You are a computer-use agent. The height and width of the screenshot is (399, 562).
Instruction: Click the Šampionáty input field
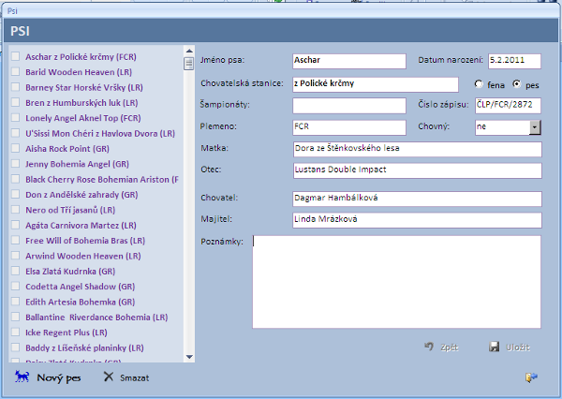click(x=349, y=106)
